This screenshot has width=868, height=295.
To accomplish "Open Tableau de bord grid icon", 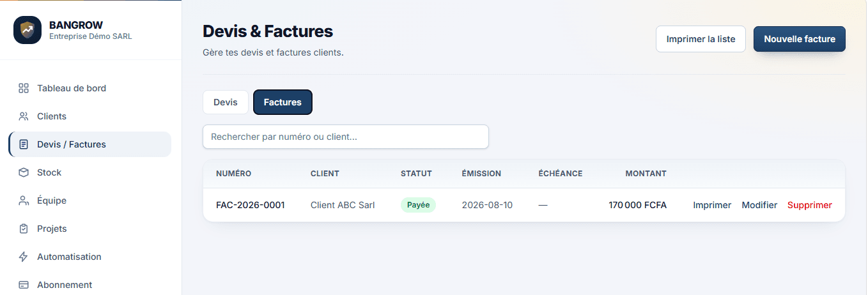I will tap(24, 88).
